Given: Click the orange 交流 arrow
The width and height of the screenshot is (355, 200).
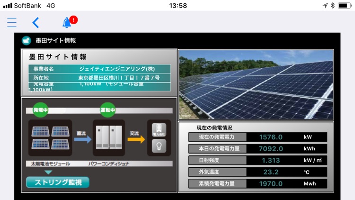Looking at the screenshot, I should click(136, 139).
